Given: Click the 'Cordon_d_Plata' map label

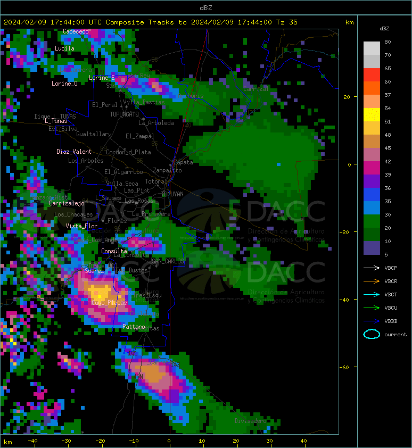Looking at the screenshot, I should (128, 152).
